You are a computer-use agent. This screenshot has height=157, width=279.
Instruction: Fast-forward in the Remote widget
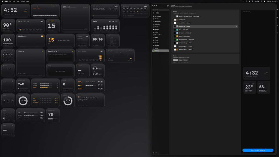(12, 101)
